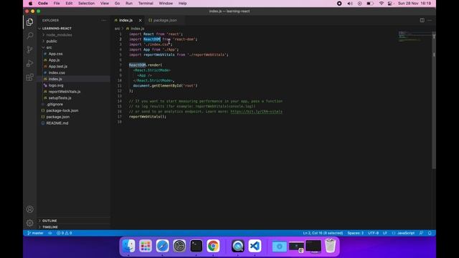Open App.js in the explorer
The image size is (459, 258).
click(55, 60)
